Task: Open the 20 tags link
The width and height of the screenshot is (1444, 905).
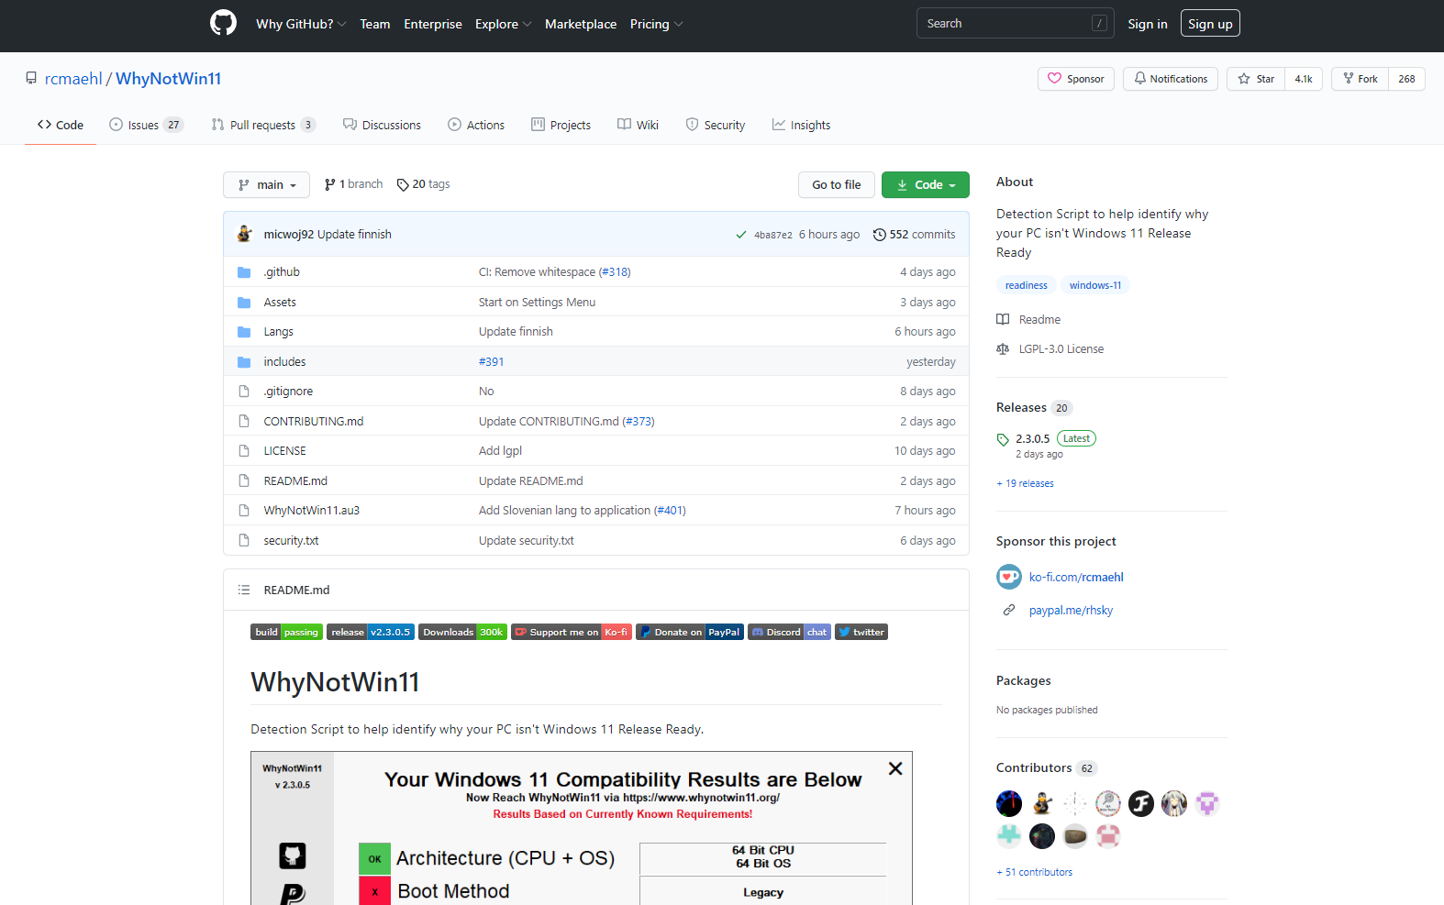Action: point(423,184)
